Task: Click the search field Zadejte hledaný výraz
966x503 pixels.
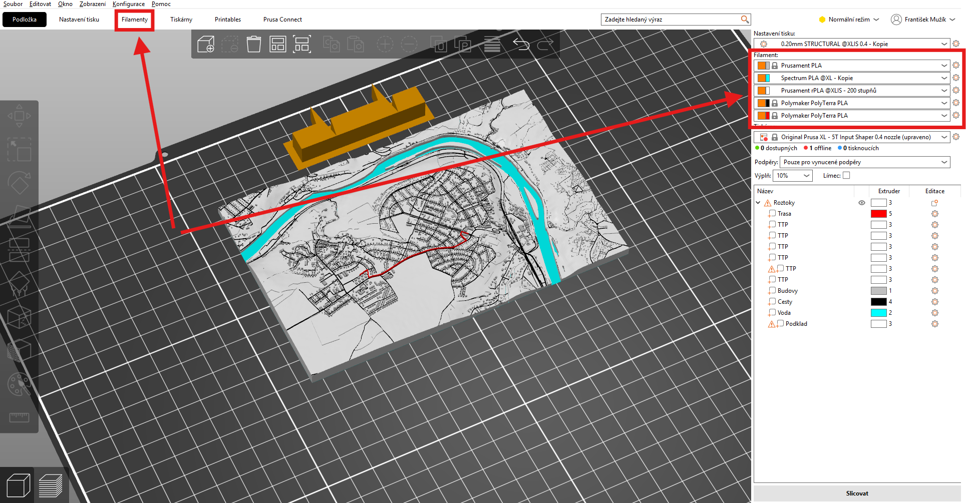Action: pyautogui.click(x=671, y=20)
